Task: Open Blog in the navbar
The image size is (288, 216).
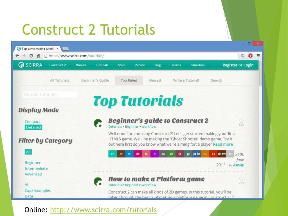Action: point(157,65)
